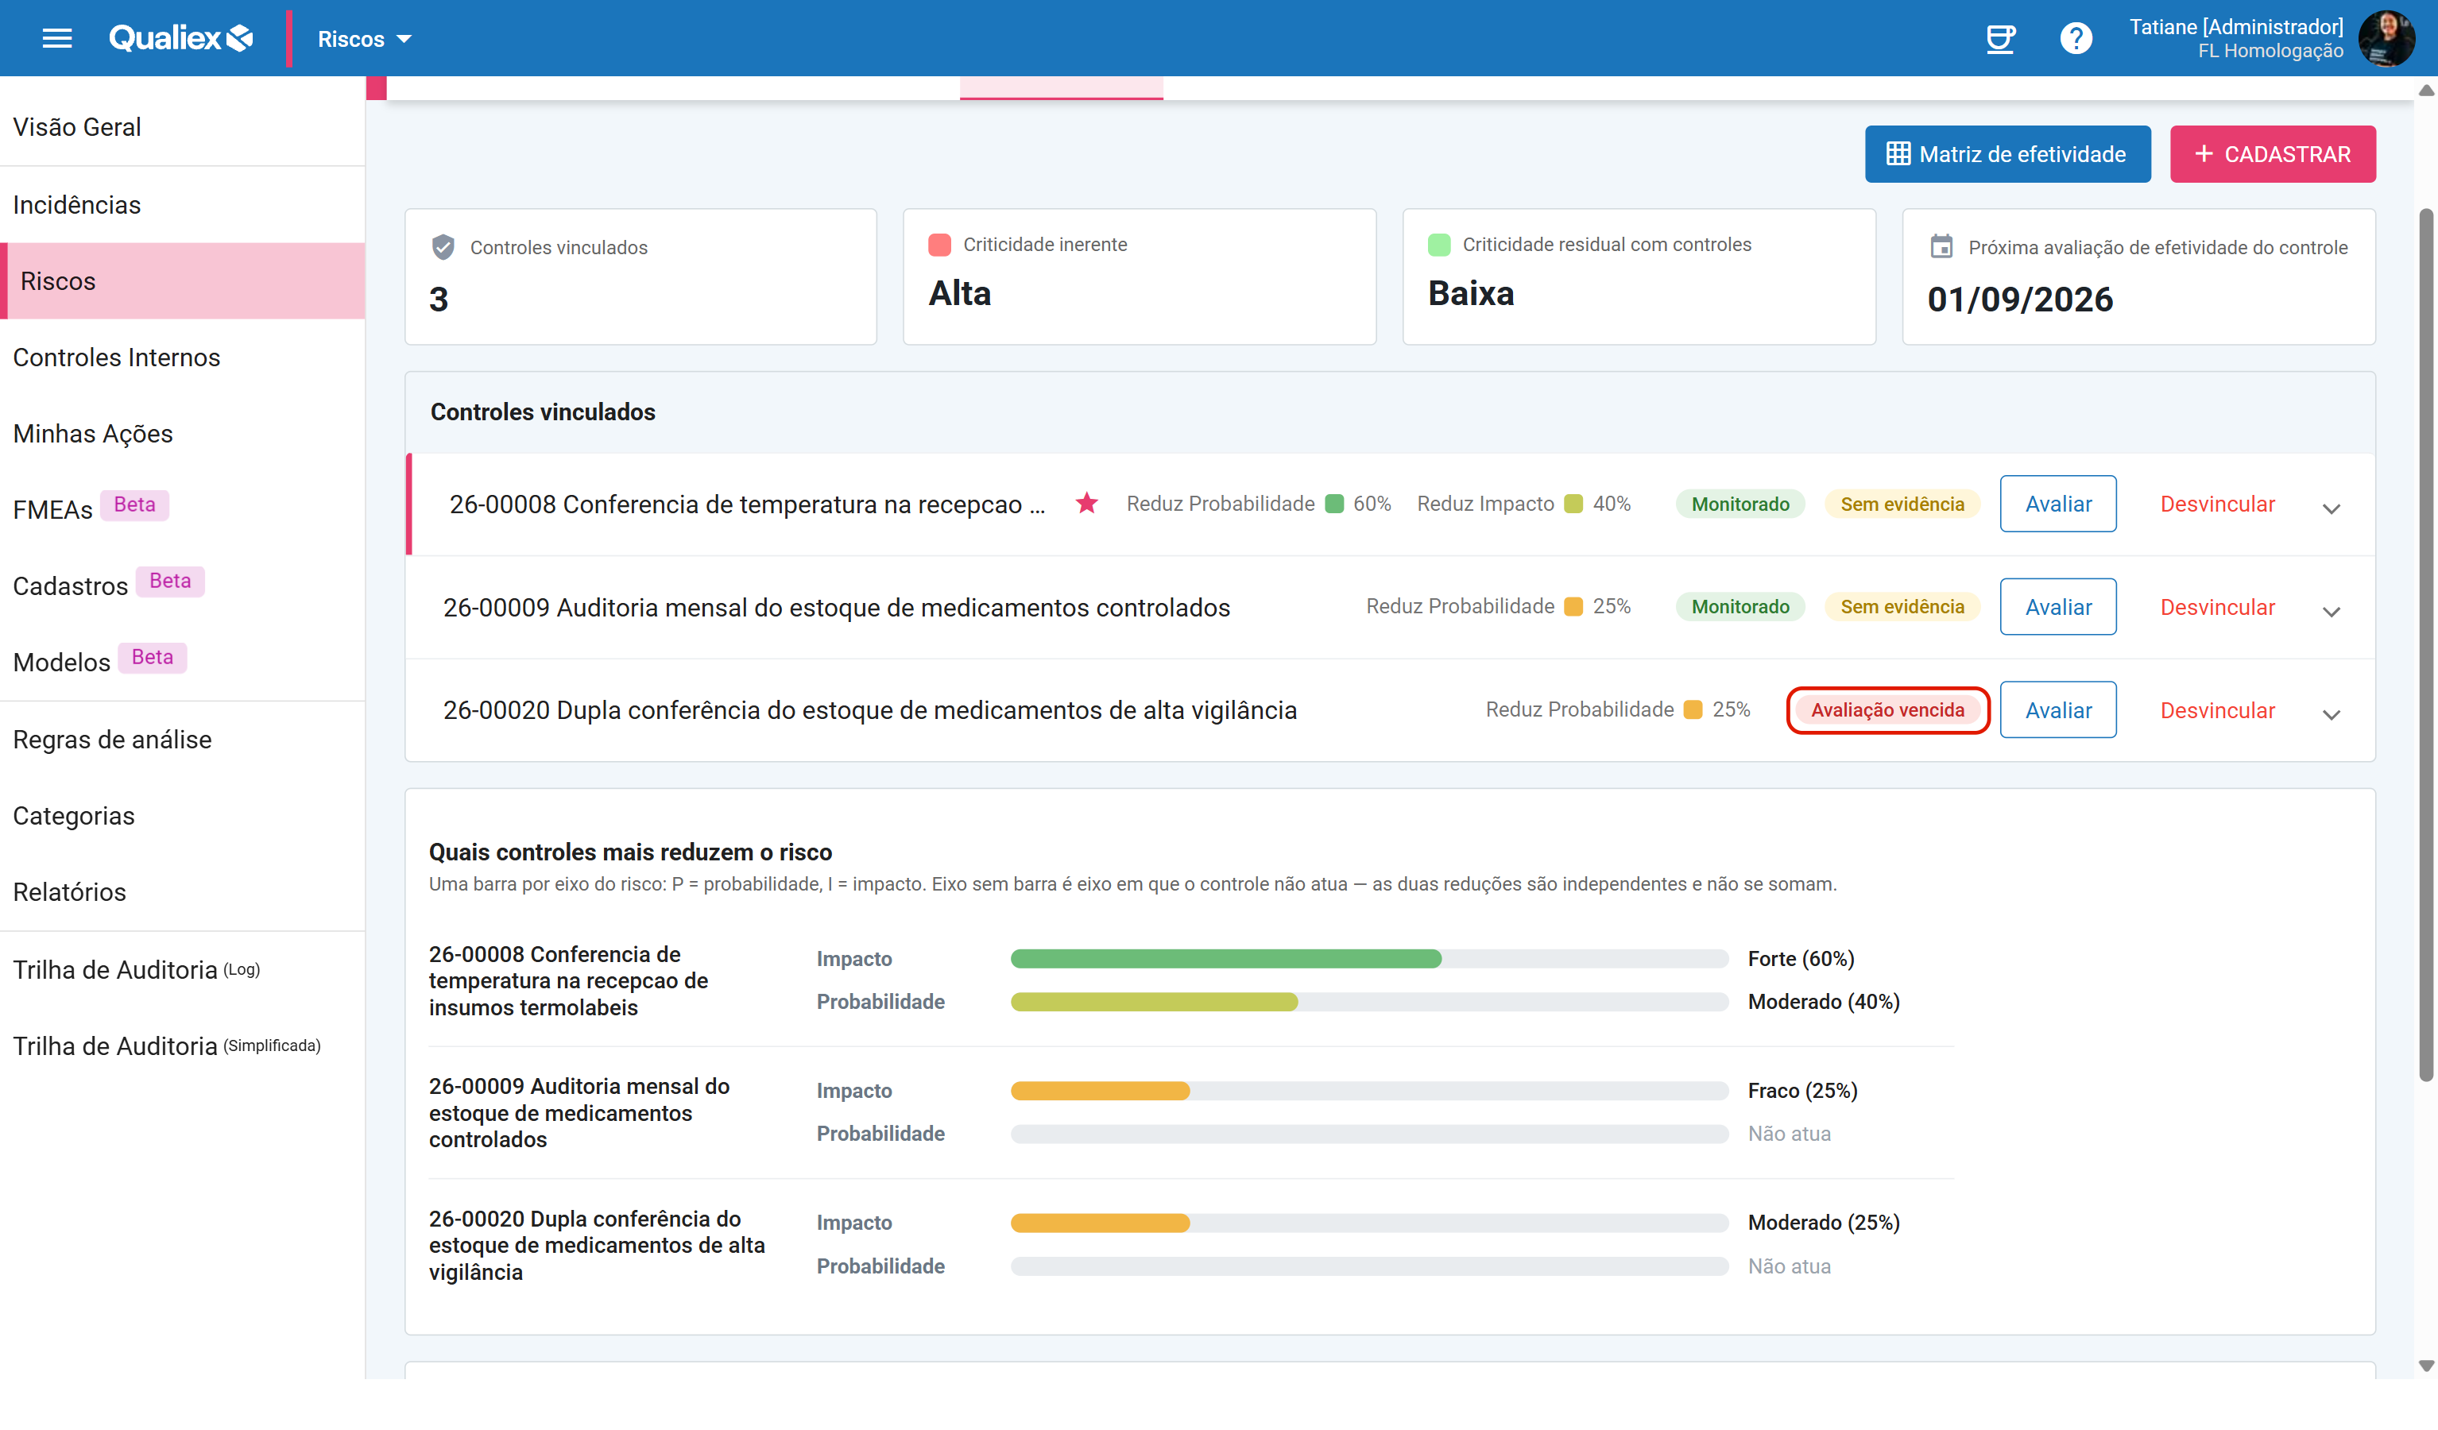This screenshot has height=1430, width=2438.
Task: Click the red Criticidade inerente swatch
Action: 938,245
